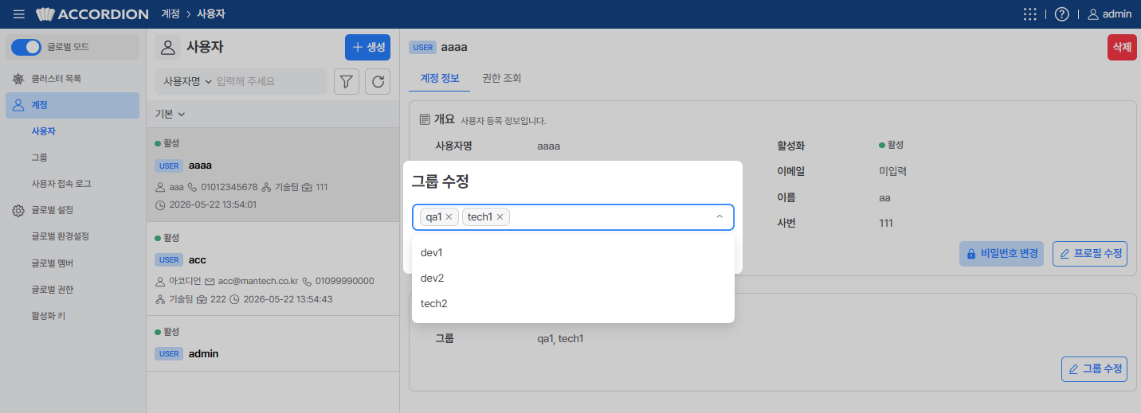The height and width of the screenshot is (413, 1141).
Task: Open 글로벌 멤버 menu item
Action: (x=73, y=263)
